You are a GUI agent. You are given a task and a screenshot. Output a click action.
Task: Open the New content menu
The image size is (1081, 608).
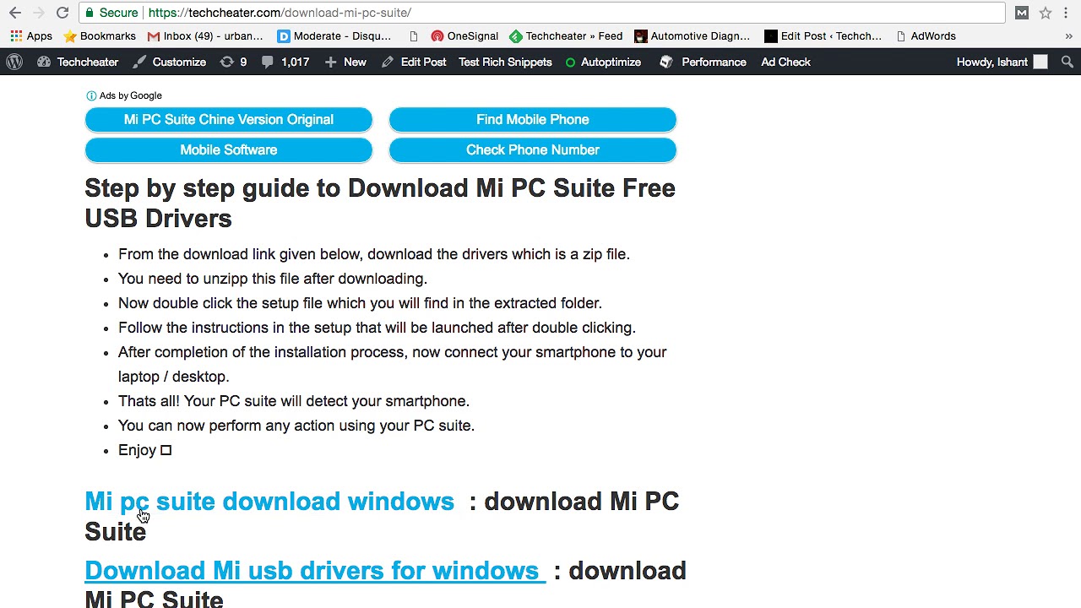[x=345, y=62]
